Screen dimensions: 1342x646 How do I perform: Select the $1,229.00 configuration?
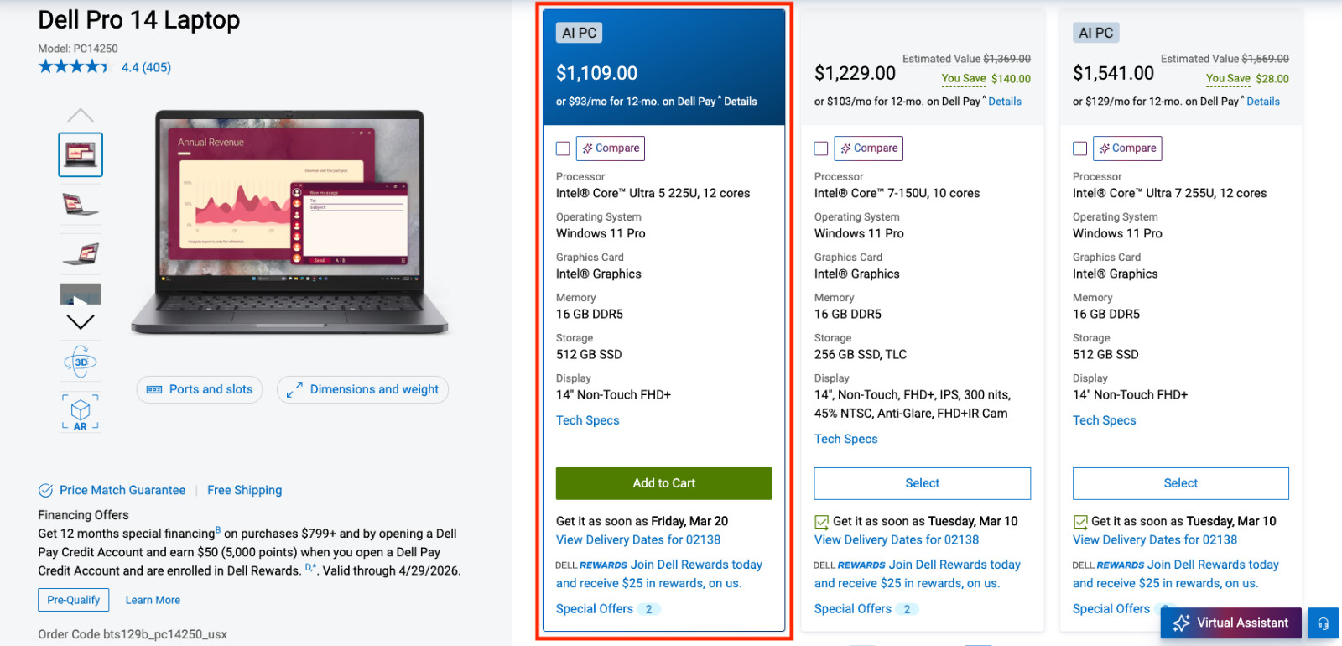point(922,483)
